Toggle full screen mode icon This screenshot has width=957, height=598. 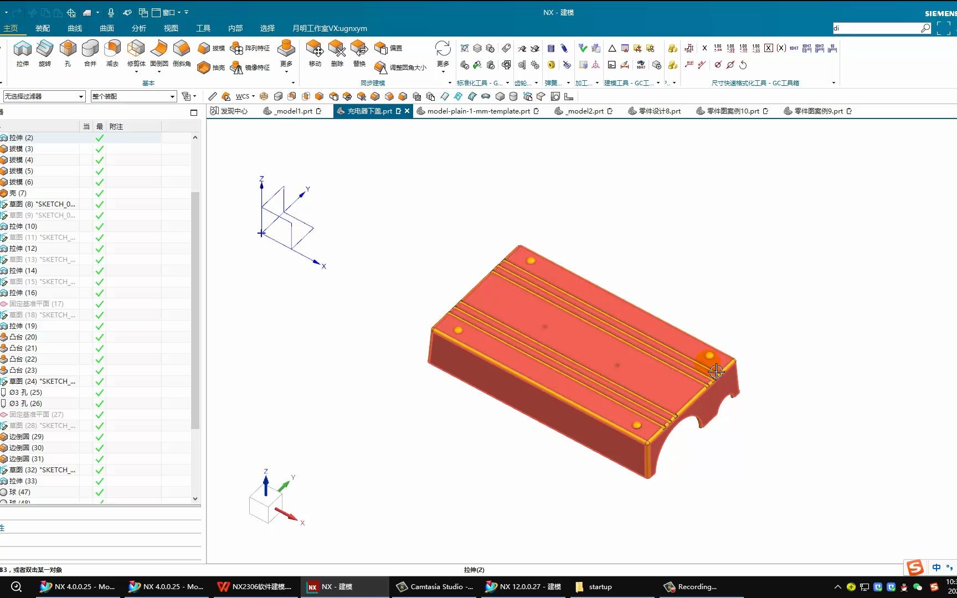pyautogui.click(x=944, y=28)
